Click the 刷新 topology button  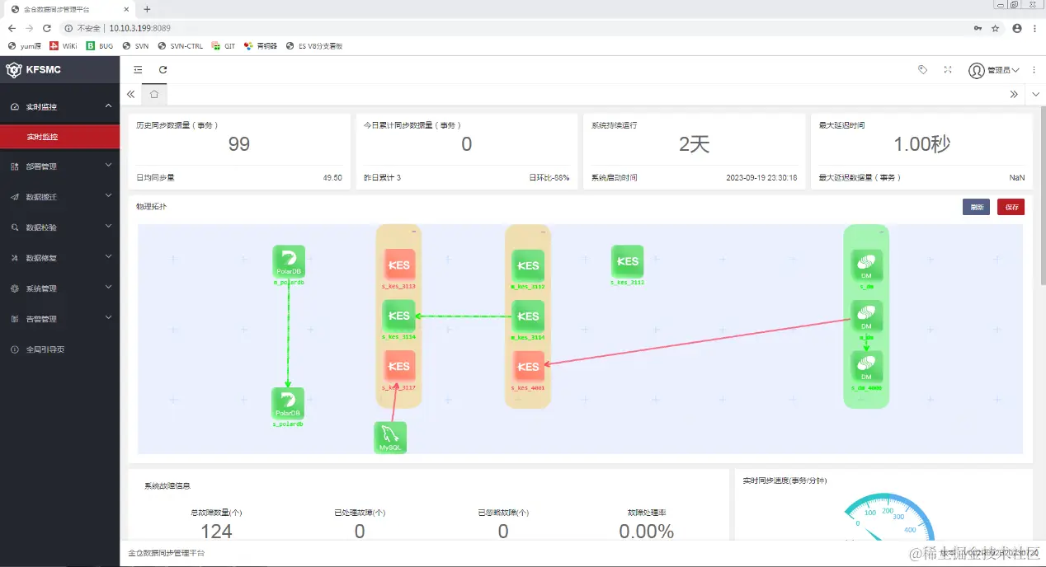tap(977, 207)
